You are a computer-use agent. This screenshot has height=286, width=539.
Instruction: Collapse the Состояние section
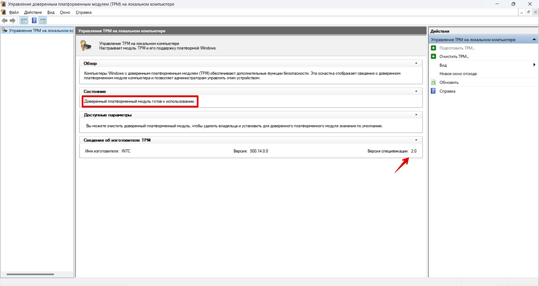point(416,91)
